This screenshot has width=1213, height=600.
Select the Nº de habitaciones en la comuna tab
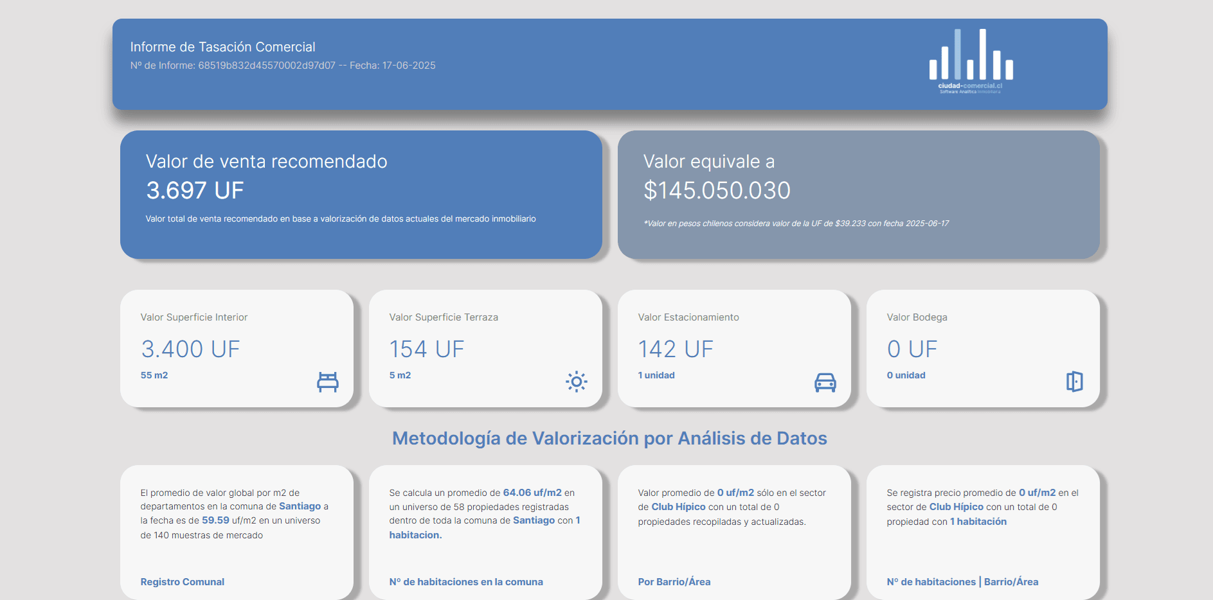pyautogui.click(x=467, y=581)
